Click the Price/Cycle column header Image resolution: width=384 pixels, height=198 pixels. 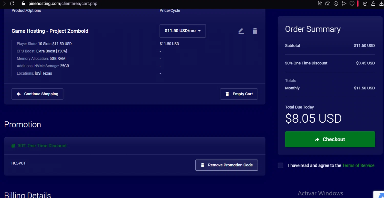(x=170, y=10)
